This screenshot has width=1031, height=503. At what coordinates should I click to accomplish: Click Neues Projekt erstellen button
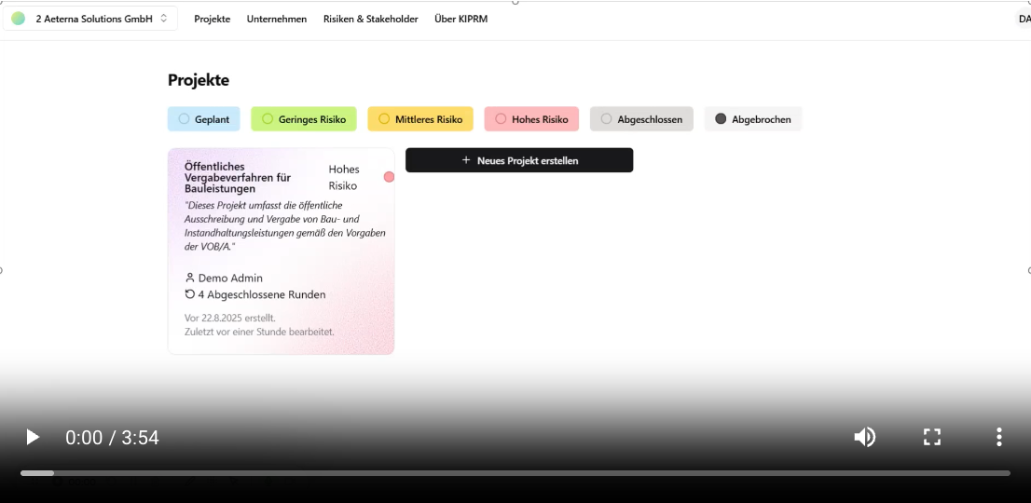coord(519,160)
